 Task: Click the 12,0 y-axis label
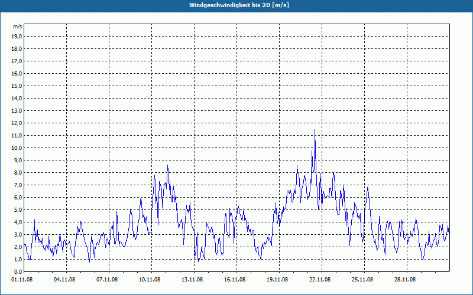17,123
